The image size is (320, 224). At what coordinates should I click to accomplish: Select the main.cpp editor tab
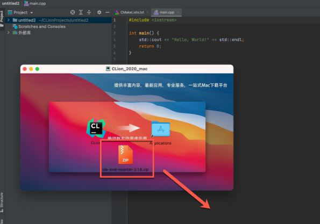167,12
